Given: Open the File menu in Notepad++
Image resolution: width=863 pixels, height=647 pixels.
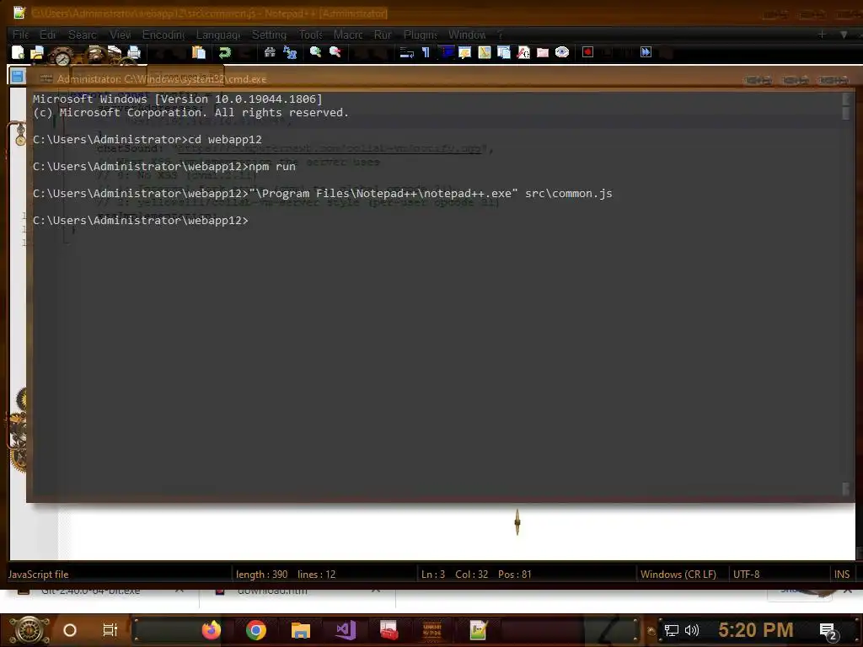Looking at the screenshot, I should click(x=20, y=35).
